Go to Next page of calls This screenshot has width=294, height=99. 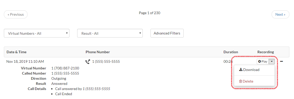[280, 14]
